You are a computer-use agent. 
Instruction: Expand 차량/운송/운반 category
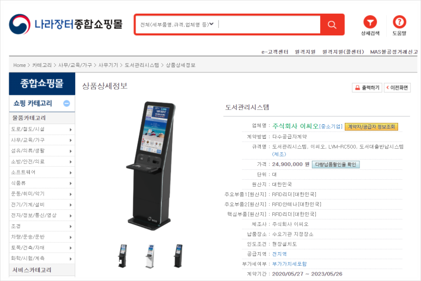(42, 237)
